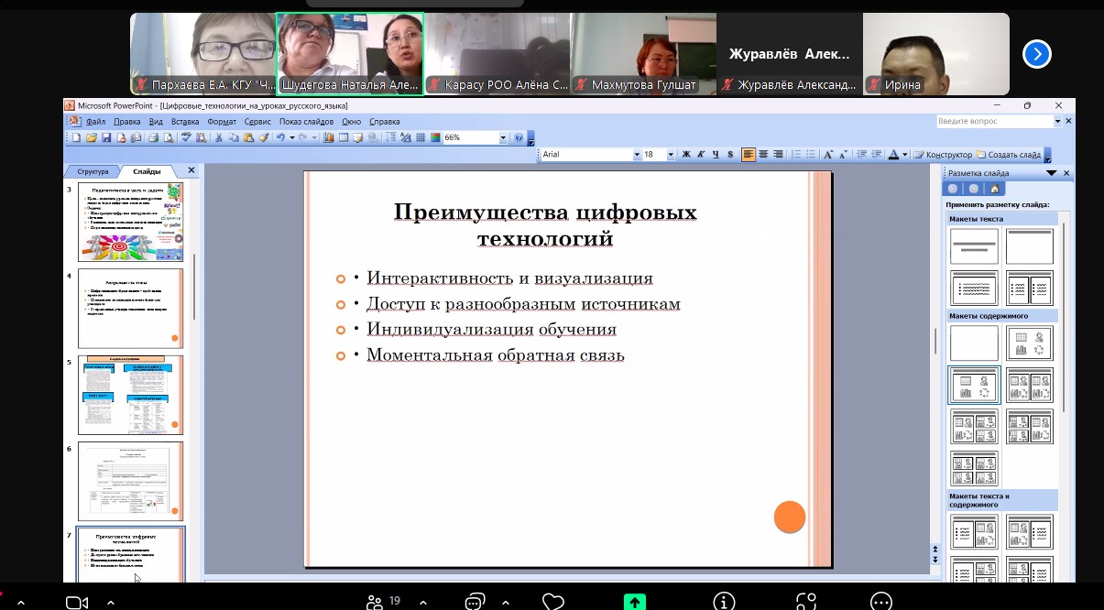Expand the font size 18 dropdown
The image size is (1104, 610).
coord(671,155)
